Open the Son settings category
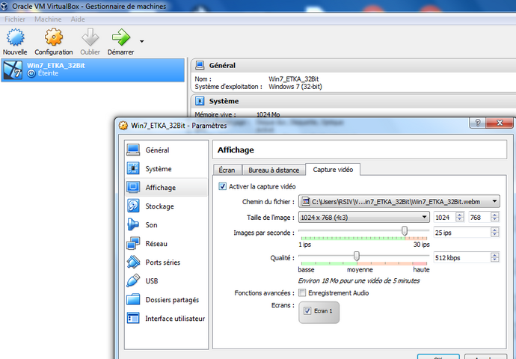 167,225
